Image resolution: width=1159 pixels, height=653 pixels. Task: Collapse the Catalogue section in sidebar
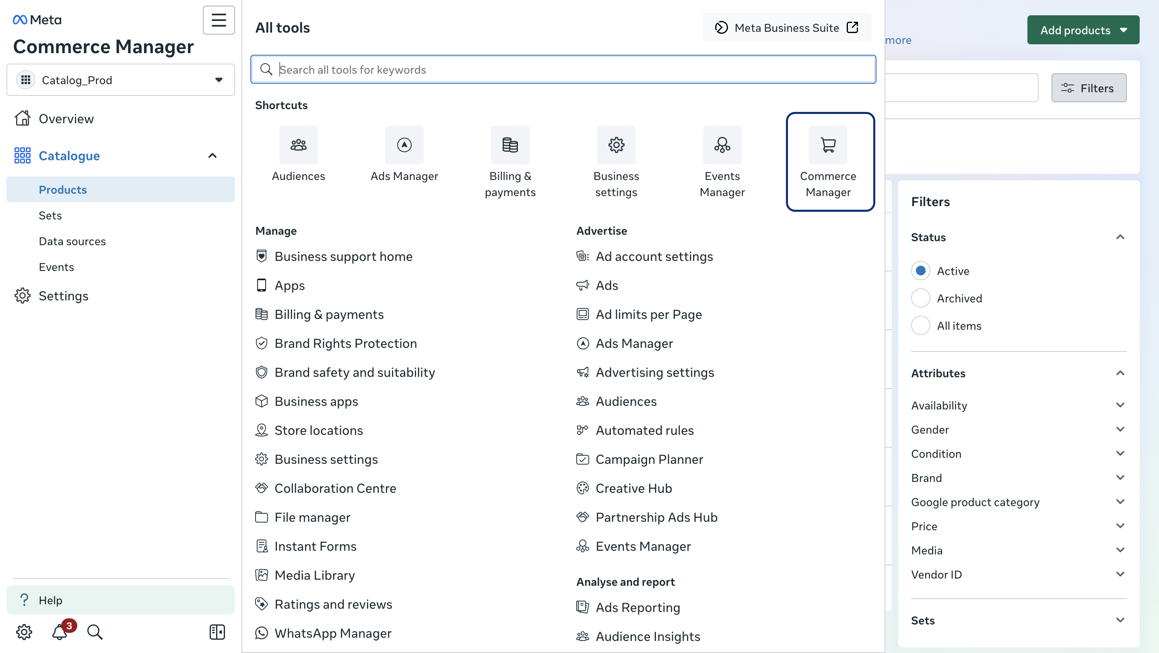(x=212, y=156)
